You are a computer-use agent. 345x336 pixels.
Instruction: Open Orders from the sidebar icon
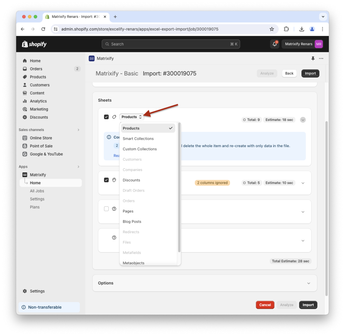(x=24, y=69)
